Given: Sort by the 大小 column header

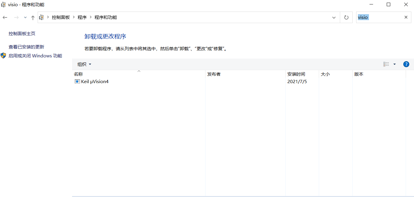Looking at the screenshot, I should 336,74.
